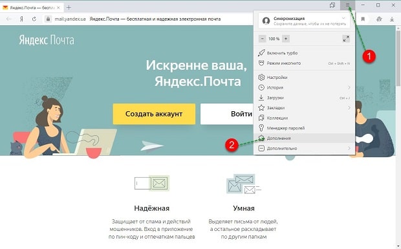Open Менеджер паролей
The height and width of the screenshot is (249, 401).
tap(304, 128)
